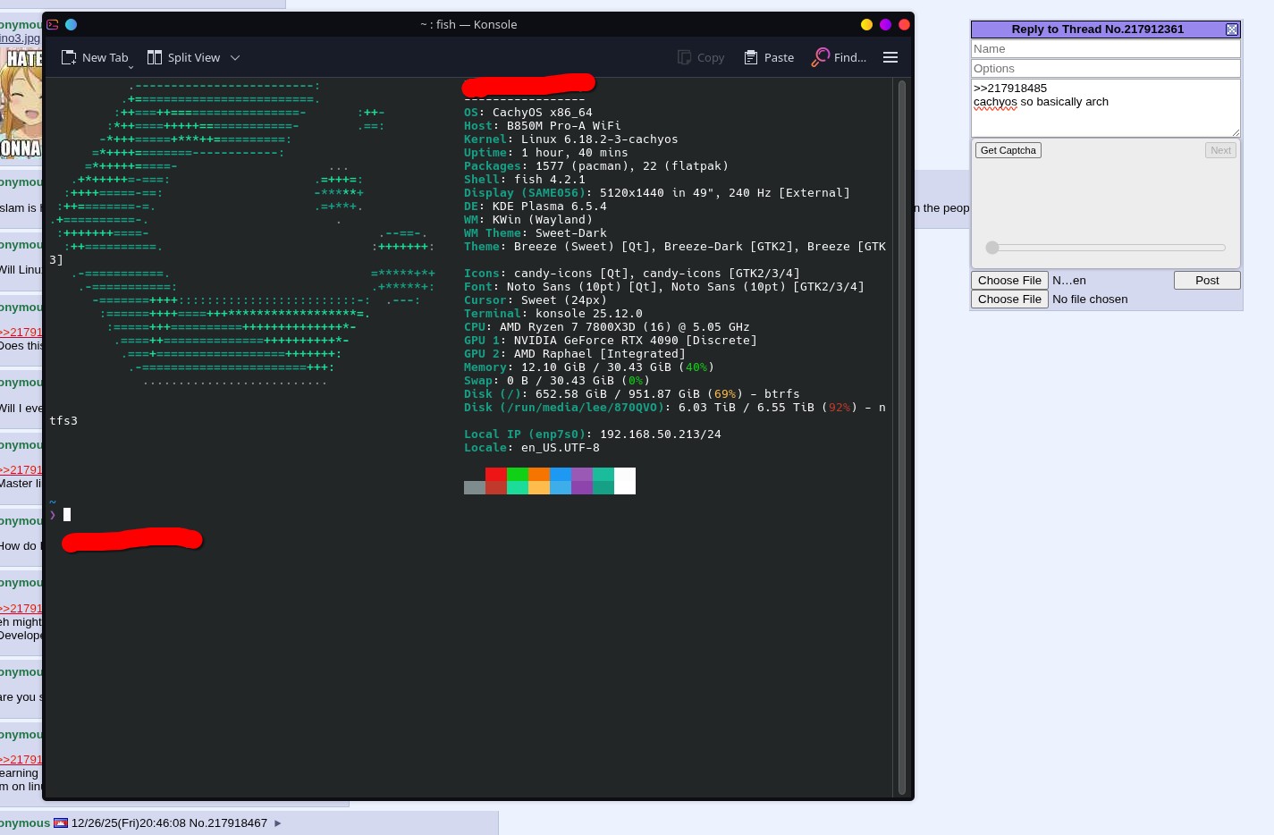This screenshot has width=1274, height=835.
Task: Click the Konsole app icon in title bar
Action: click(53, 24)
